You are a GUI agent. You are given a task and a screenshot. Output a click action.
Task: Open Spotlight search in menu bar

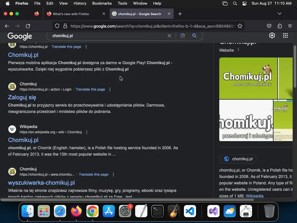click(x=235, y=3)
